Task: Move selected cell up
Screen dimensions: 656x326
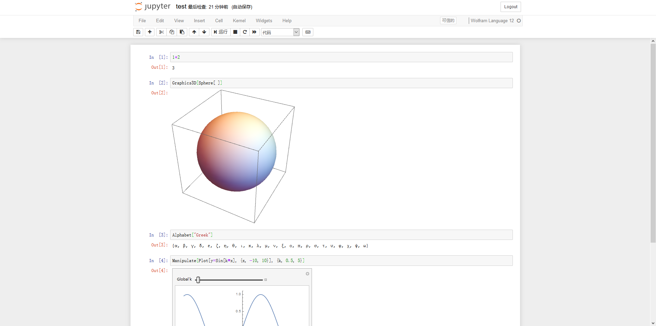Action: [x=194, y=32]
